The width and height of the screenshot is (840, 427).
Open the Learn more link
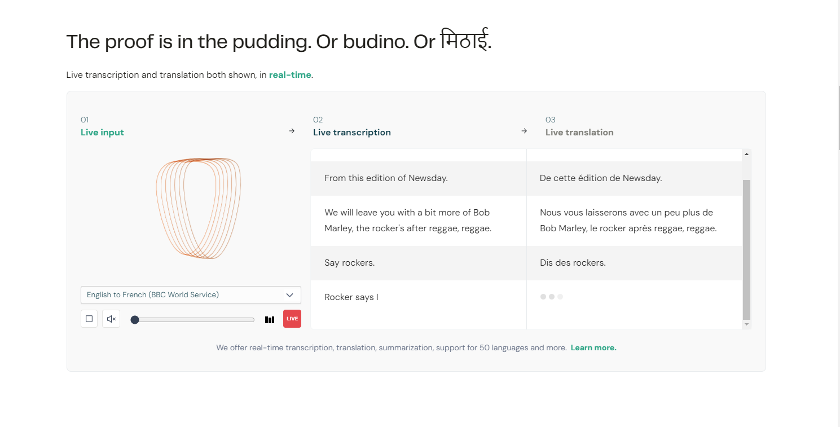(593, 348)
